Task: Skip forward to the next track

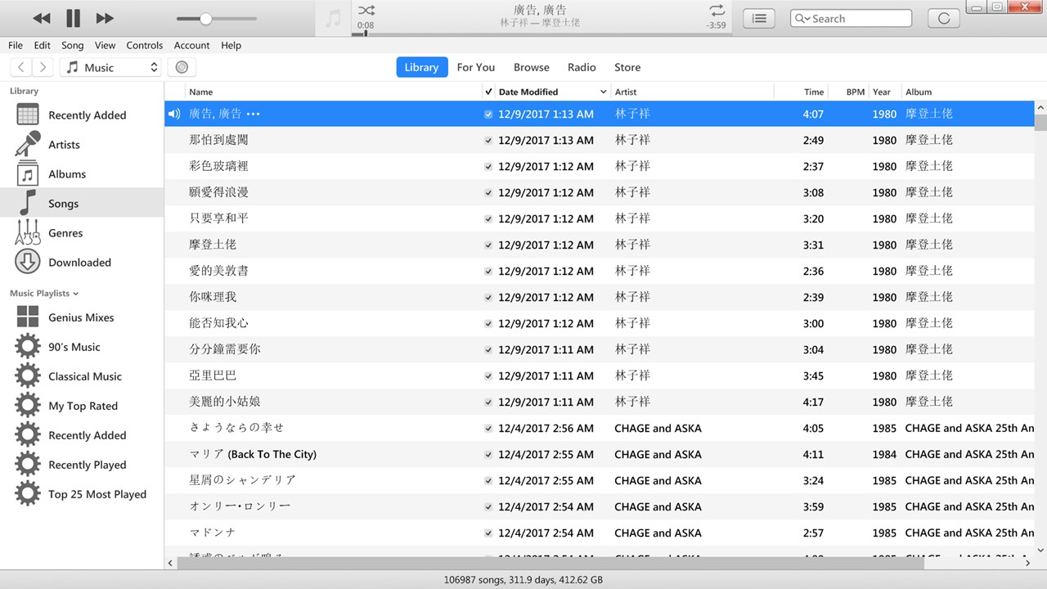Action: point(105,18)
